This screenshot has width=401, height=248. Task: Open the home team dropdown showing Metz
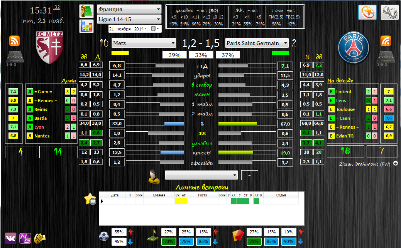point(144,43)
